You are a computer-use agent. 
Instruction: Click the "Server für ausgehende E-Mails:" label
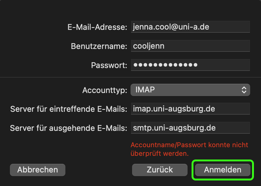coord(68,128)
